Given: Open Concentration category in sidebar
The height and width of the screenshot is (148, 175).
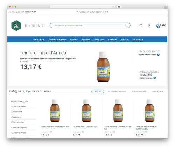Looking at the screenshot, I should (x=17, y=122).
